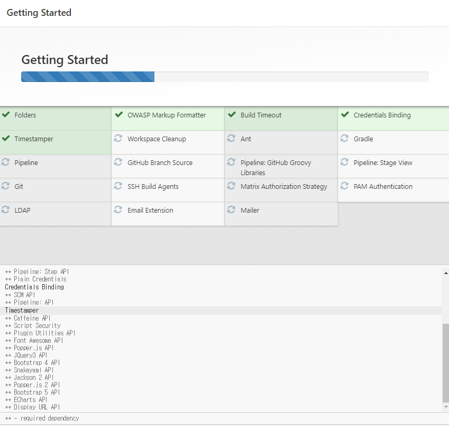Click the sync icon for GitHub Branch Source
The width and height of the screenshot is (449, 428).
(x=118, y=162)
